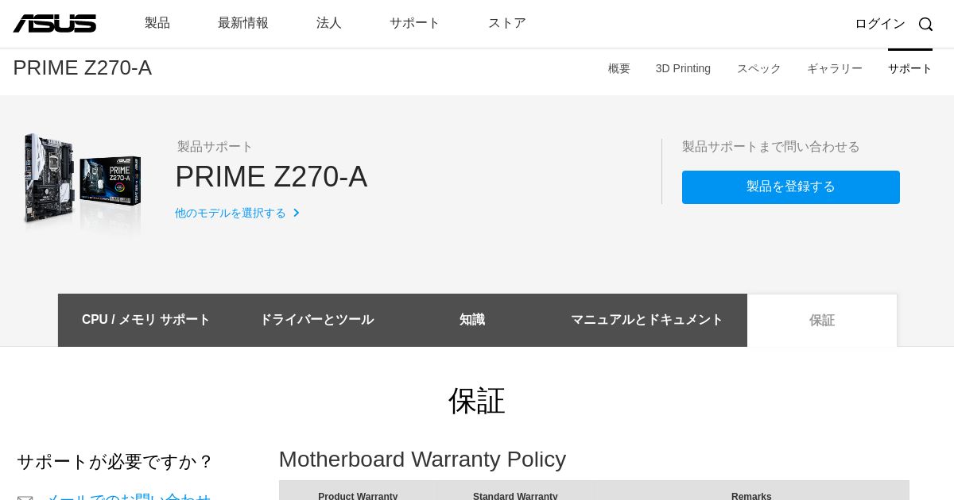
Task: Switch to ドライバーとツール tab
Action: (x=316, y=320)
